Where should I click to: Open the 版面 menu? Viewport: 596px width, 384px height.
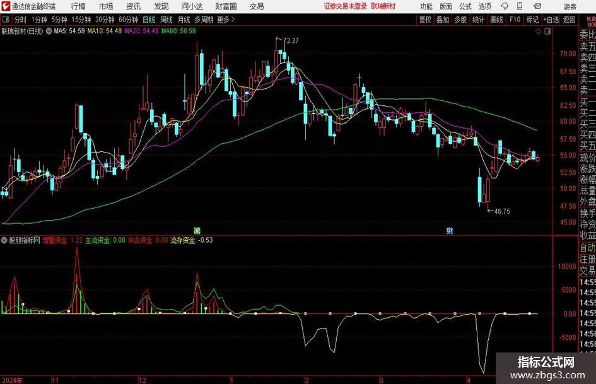click(445, 6)
